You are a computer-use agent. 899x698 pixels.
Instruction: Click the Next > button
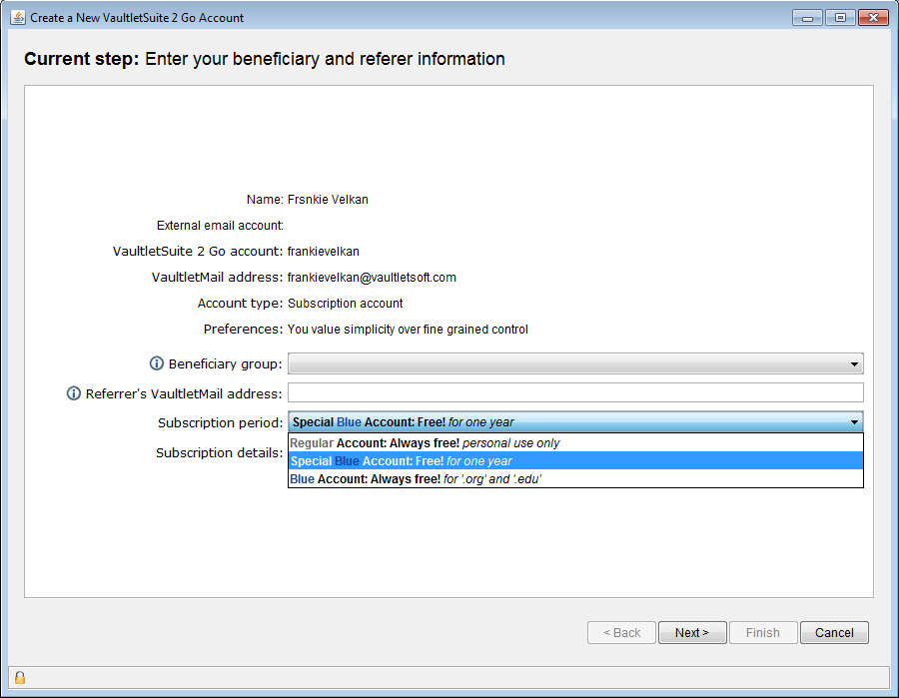692,633
